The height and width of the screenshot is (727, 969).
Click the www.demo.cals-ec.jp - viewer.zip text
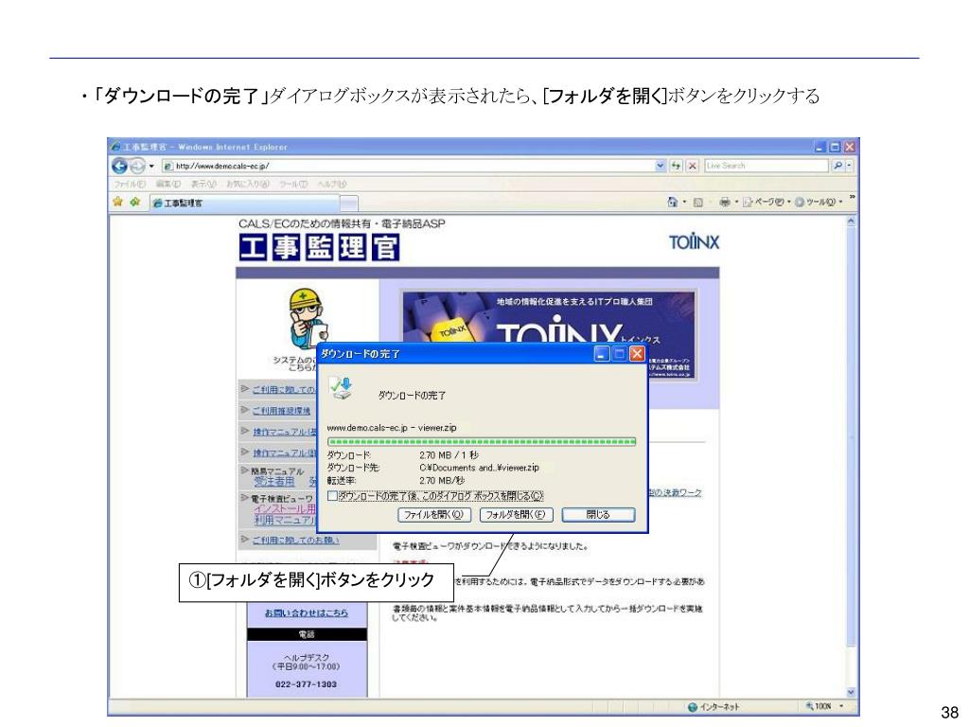coord(392,427)
